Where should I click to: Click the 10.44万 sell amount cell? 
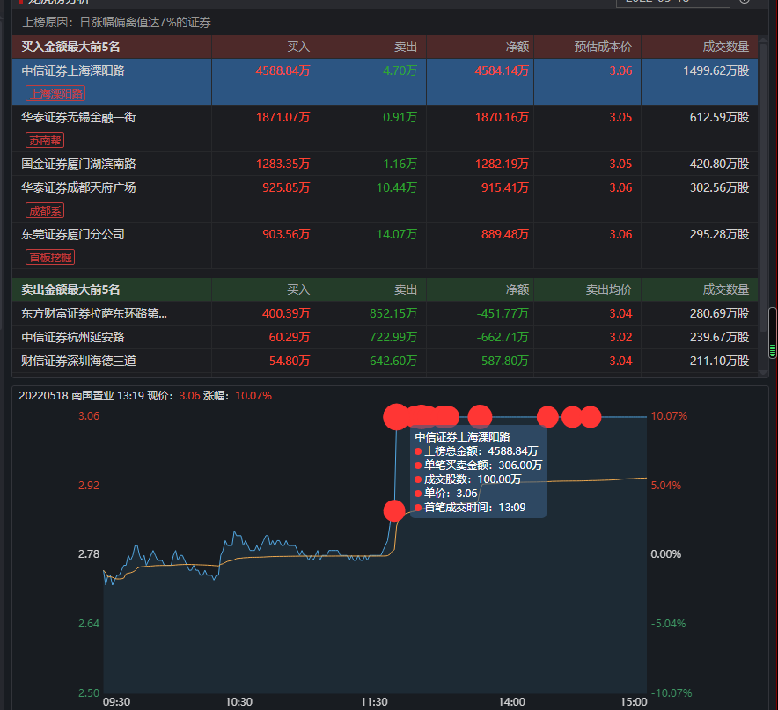(x=396, y=188)
